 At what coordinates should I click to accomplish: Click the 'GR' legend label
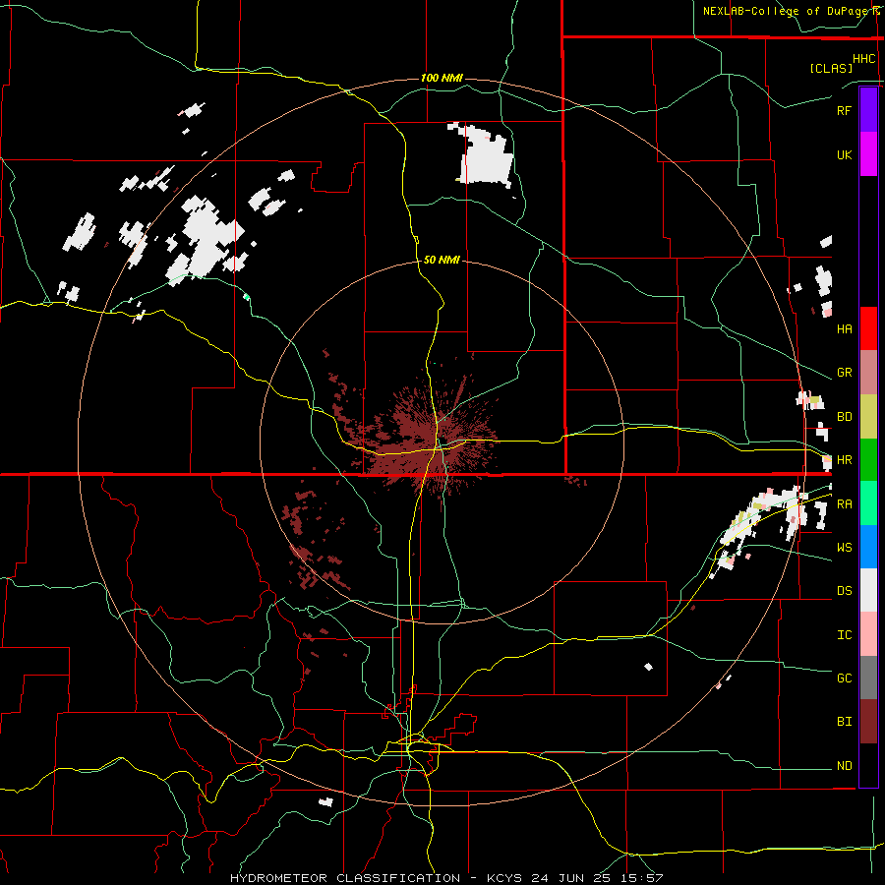click(x=844, y=373)
